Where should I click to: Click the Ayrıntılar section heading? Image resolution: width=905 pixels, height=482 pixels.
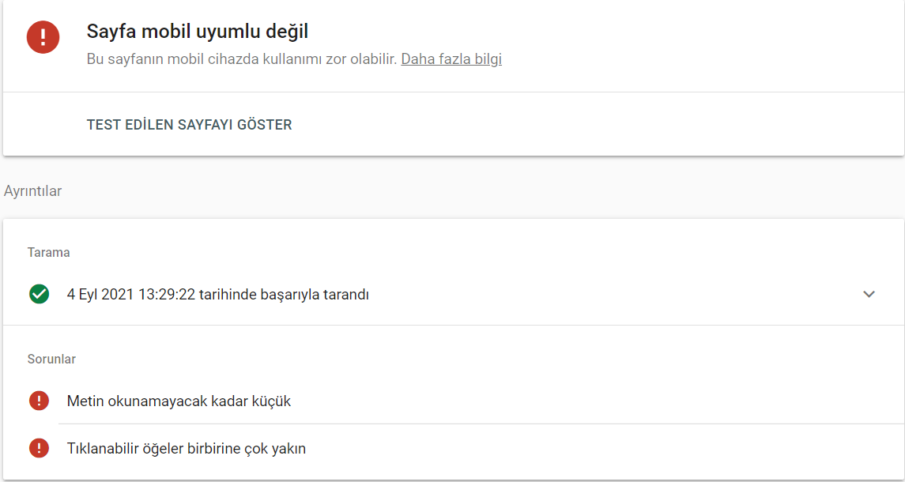(x=33, y=191)
